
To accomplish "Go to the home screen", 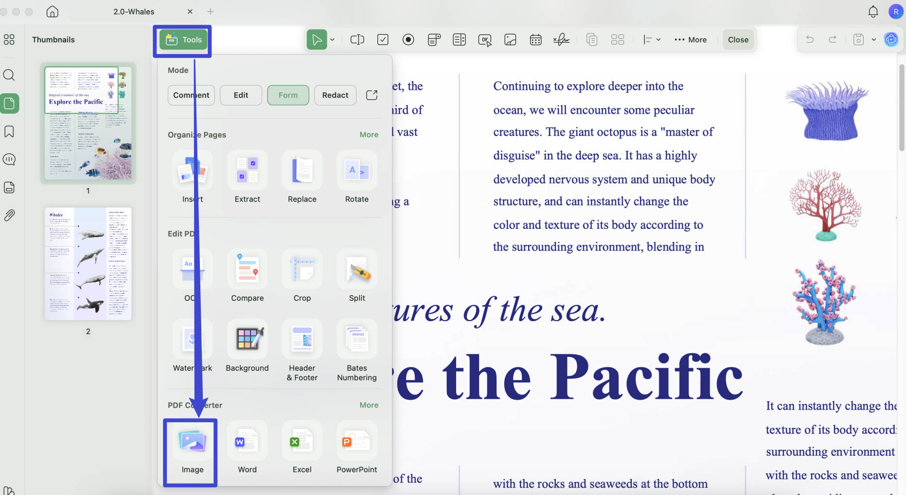I will click(53, 12).
